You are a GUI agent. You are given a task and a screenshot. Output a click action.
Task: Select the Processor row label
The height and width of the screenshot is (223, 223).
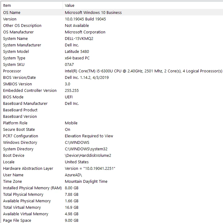pyautogui.click(x=12, y=71)
